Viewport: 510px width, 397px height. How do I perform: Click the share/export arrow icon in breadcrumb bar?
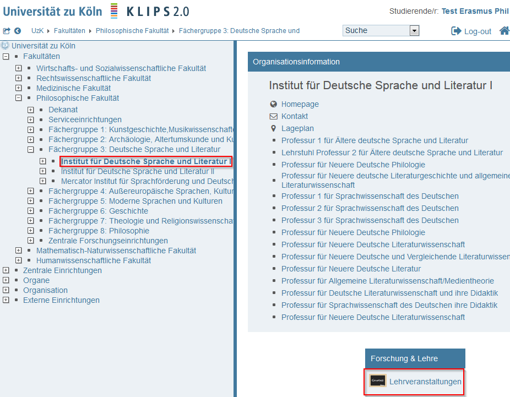coord(7,31)
